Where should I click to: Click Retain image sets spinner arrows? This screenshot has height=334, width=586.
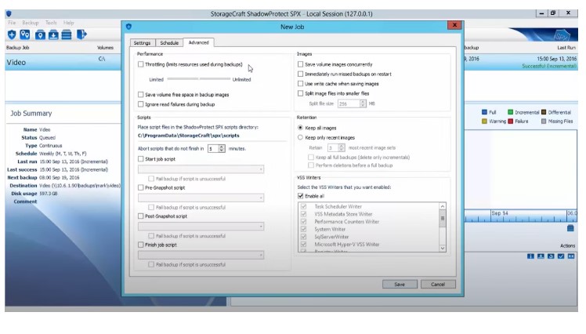(x=342, y=147)
